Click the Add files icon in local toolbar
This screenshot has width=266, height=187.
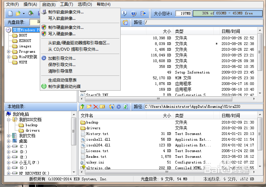pos(112,106)
